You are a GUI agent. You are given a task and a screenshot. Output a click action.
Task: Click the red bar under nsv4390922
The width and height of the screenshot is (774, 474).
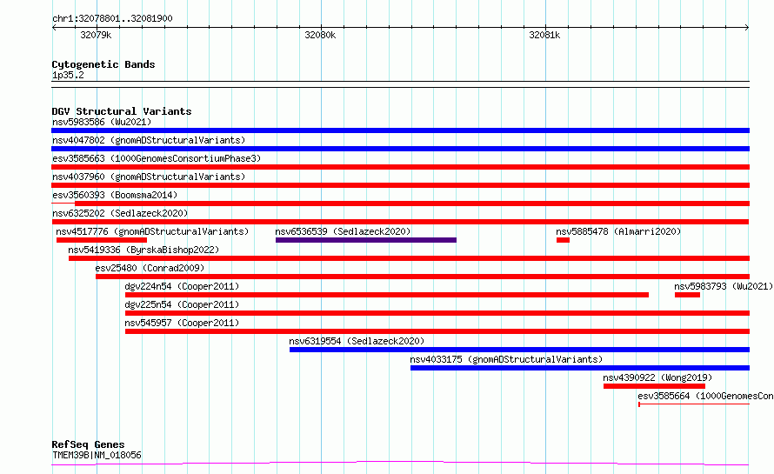(x=654, y=386)
